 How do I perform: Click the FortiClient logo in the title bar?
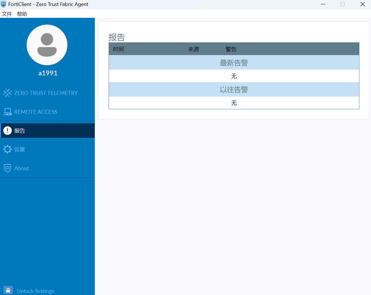tap(4, 4)
